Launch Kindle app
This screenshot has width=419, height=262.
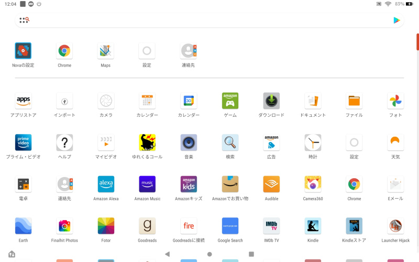pyautogui.click(x=313, y=226)
